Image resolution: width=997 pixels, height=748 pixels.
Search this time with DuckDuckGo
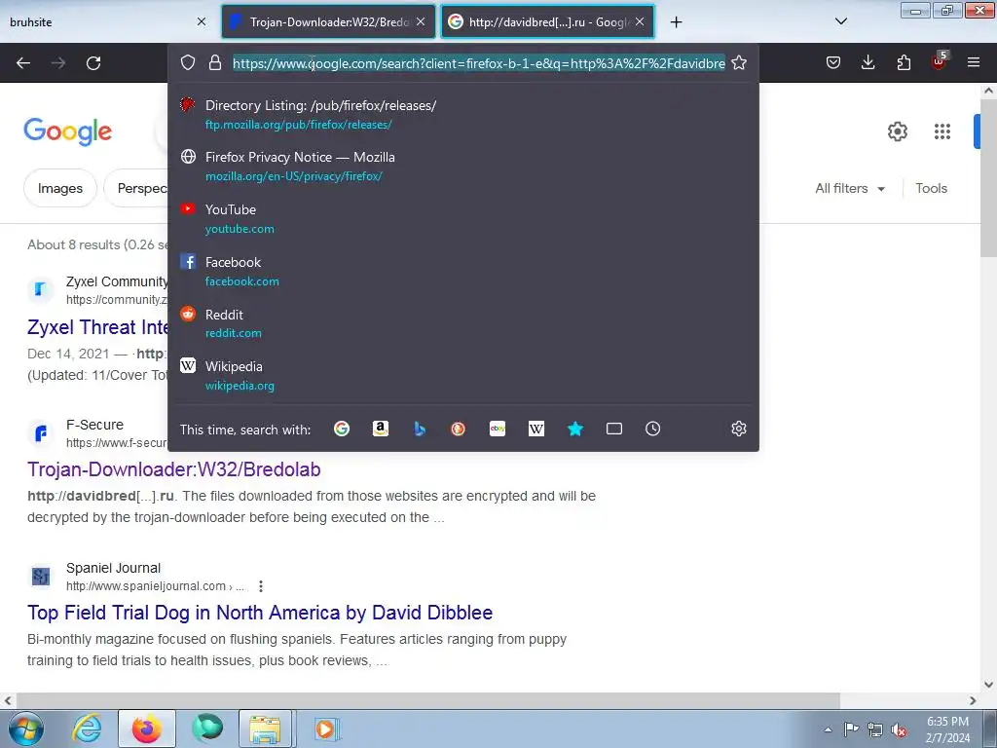(458, 429)
